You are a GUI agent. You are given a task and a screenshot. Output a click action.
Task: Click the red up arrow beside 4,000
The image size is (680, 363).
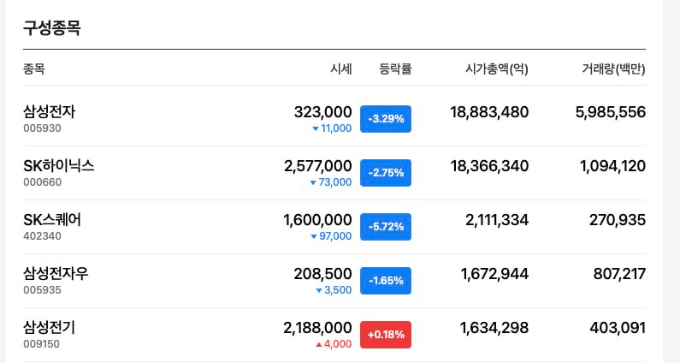coord(319,344)
